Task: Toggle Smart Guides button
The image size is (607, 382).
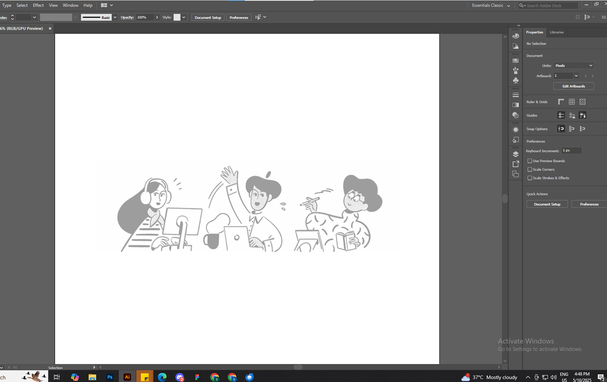Action: [x=583, y=115]
